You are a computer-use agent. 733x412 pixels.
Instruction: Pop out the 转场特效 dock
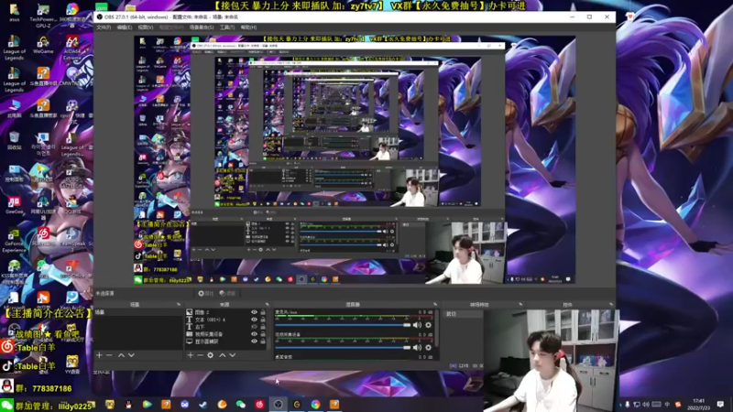pyautogui.click(x=520, y=305)
